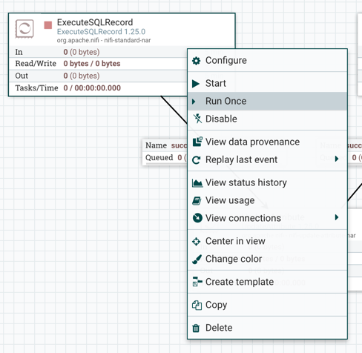Click the success connection queue label
Image resolution: width=362 pixels, height=353 pixels.
[165, 151]
